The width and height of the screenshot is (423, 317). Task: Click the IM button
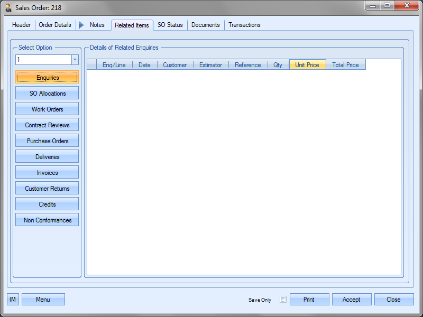point(13,300)
